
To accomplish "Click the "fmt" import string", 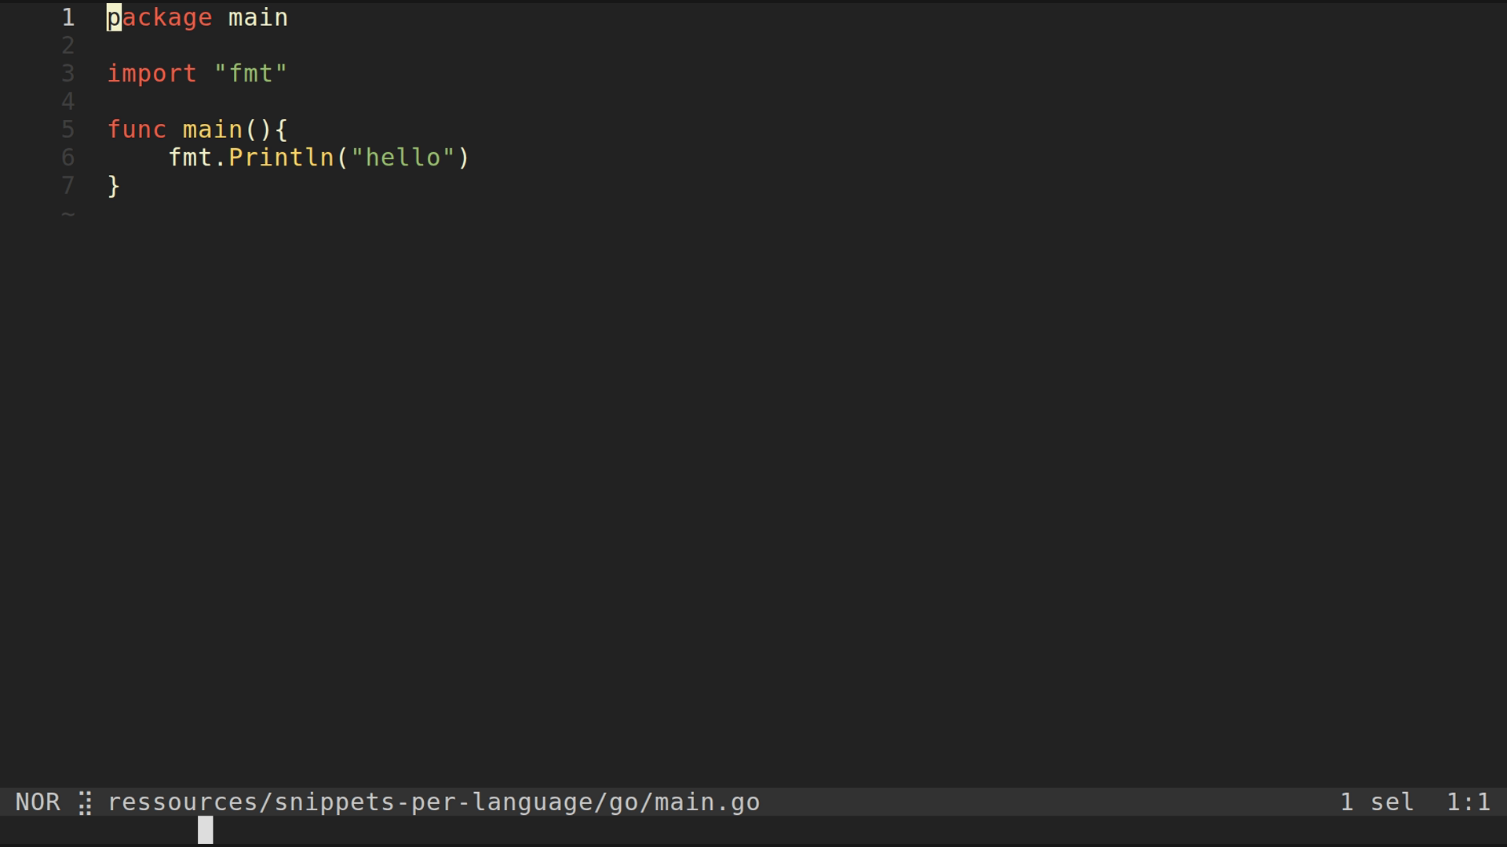I will click(x=250, y=74).
